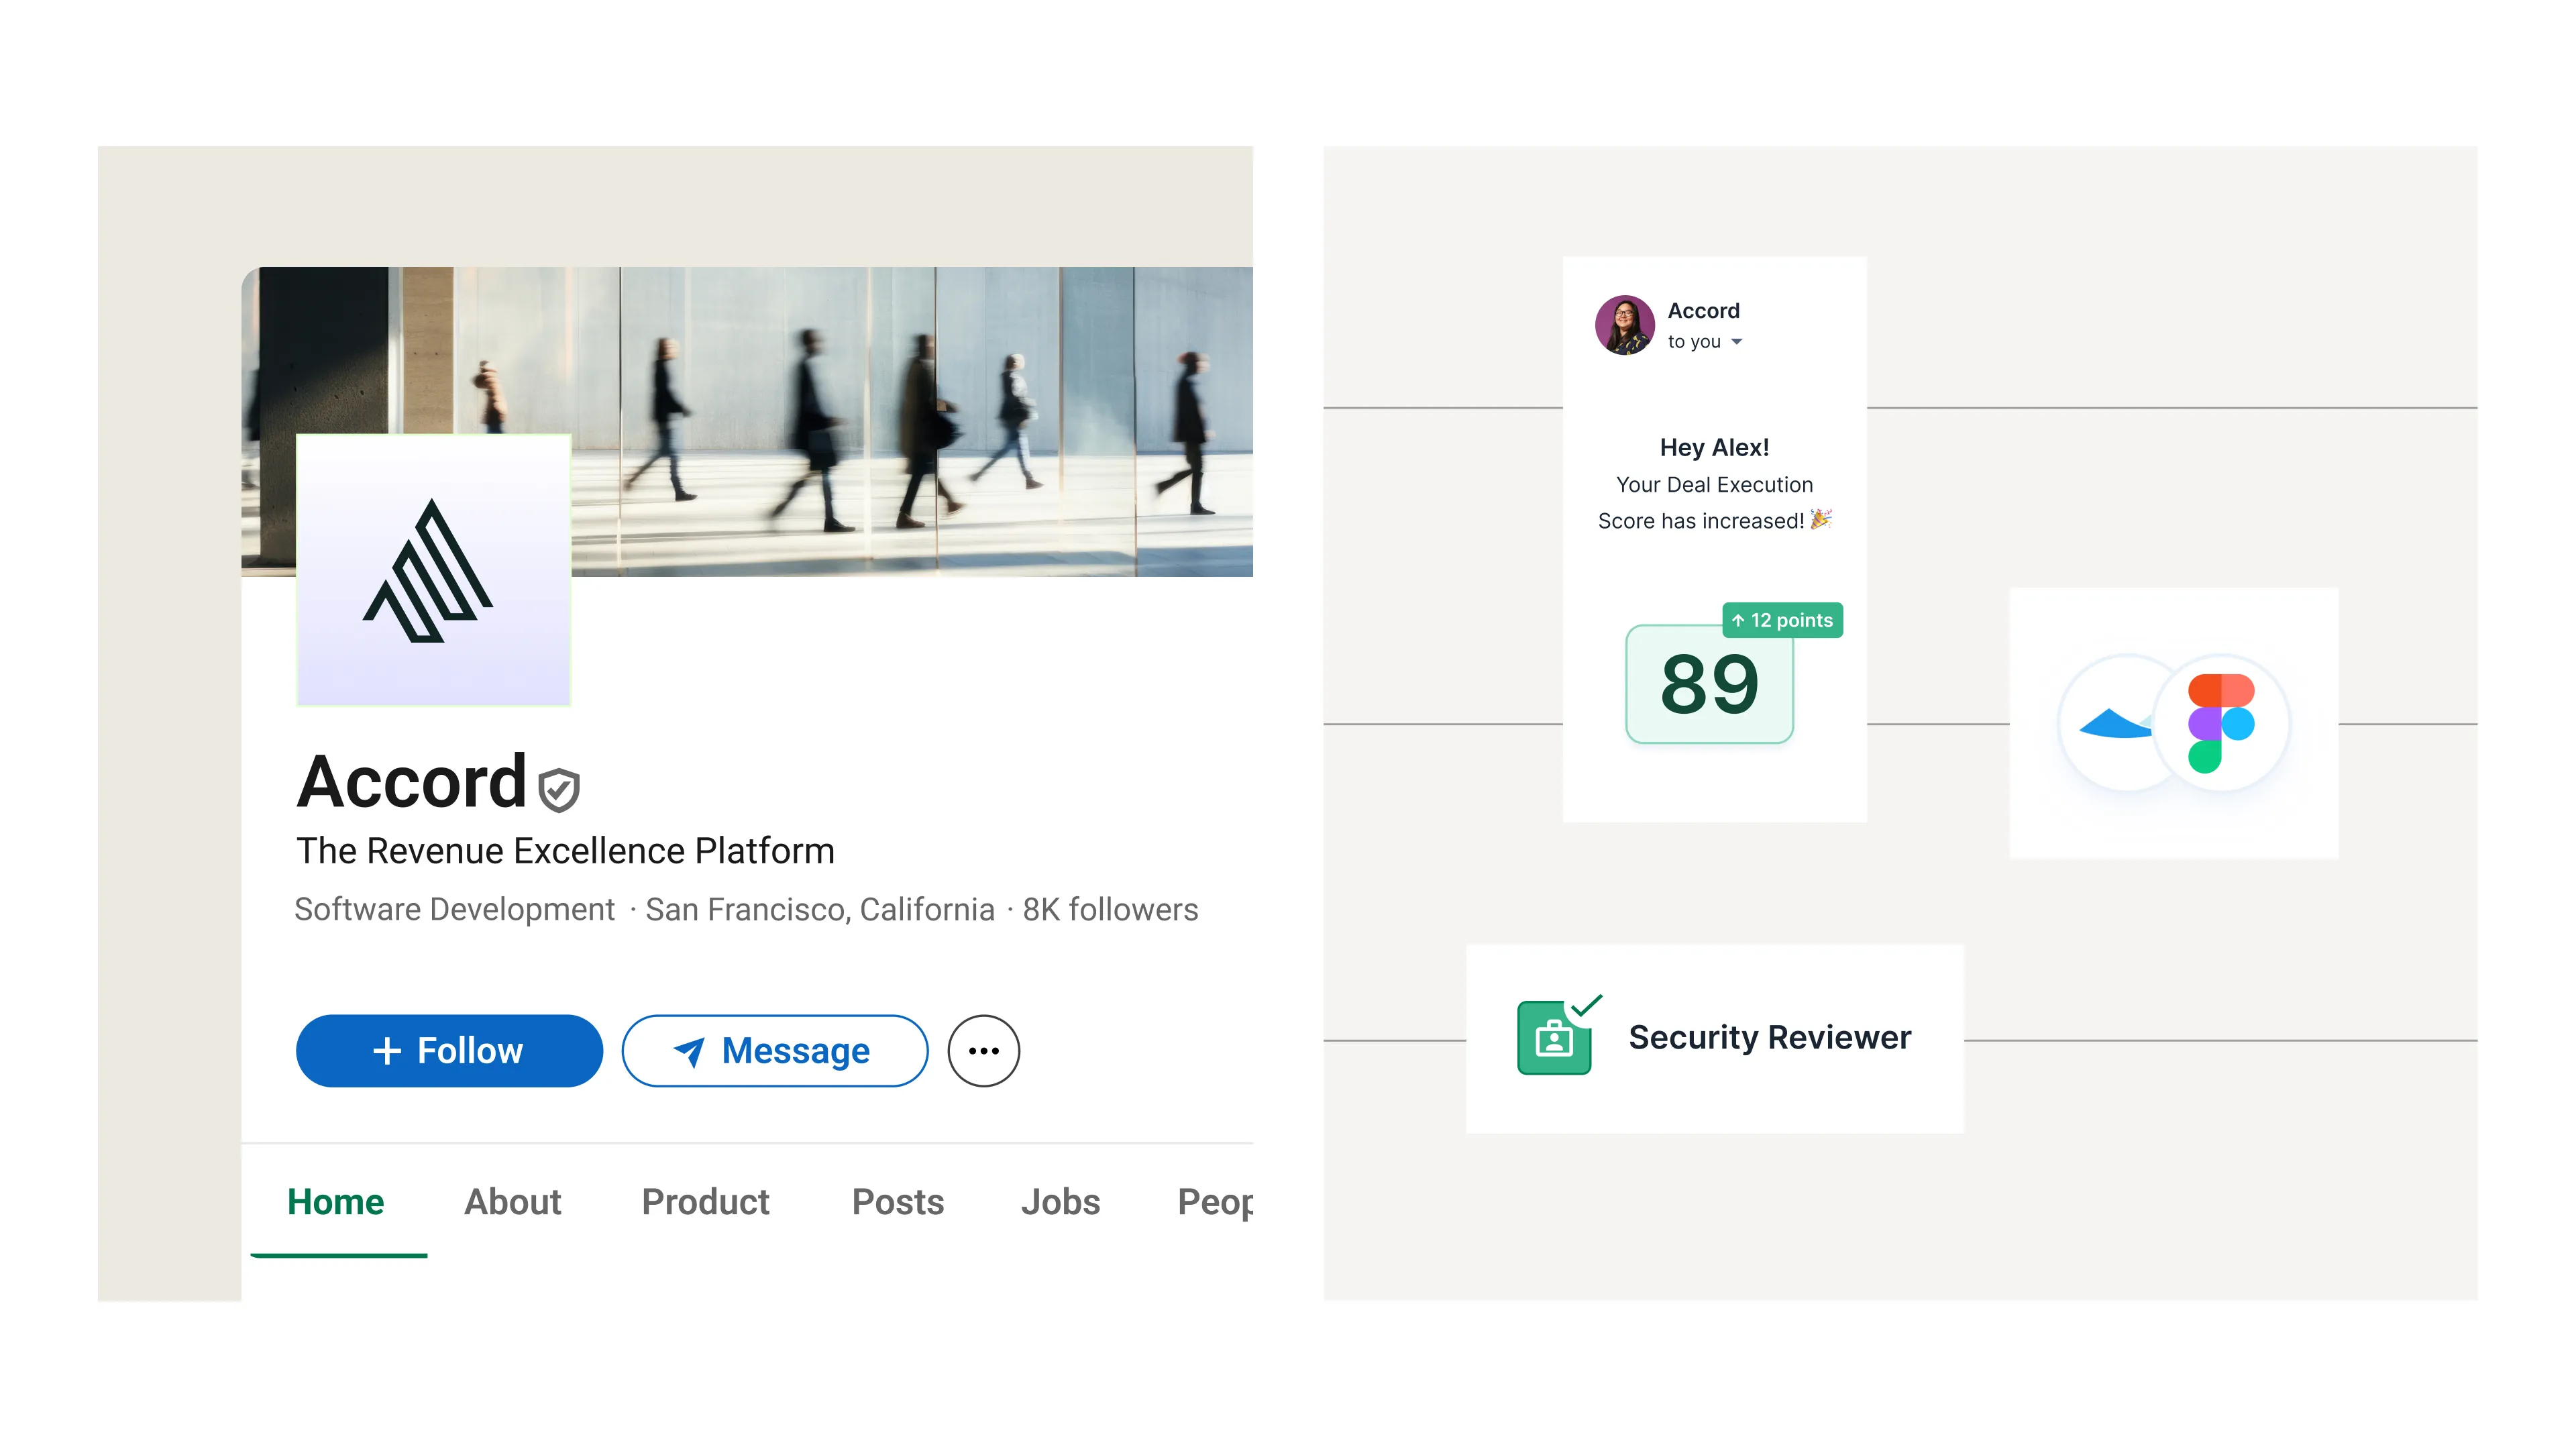
Task: Click the Figma logo icon
Action: coord(2220,723)
